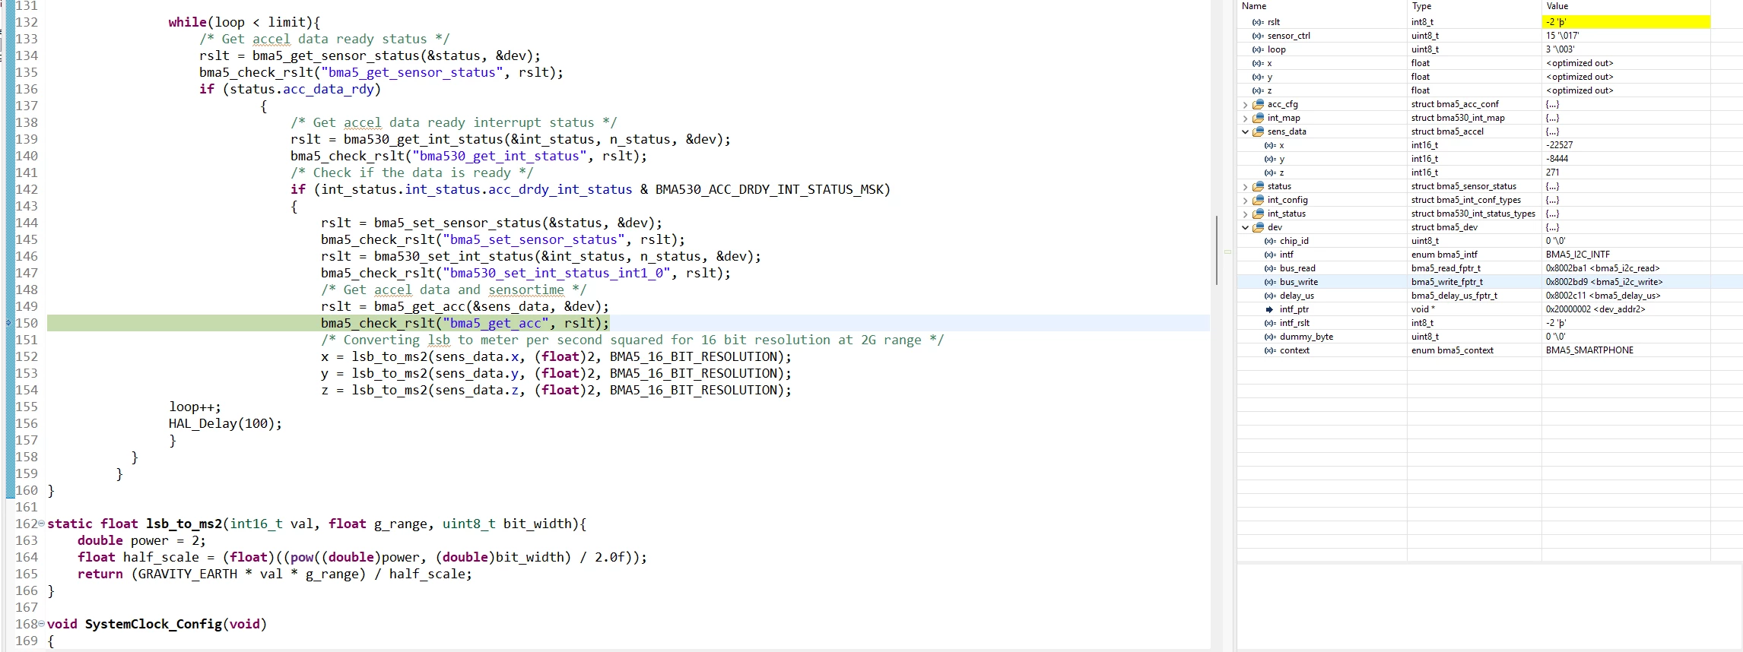Click the bus_read variable icon
This screenshot has height=652, width=1743.
click(1270, 268)
